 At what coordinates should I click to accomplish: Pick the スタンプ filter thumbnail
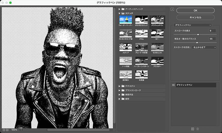(x=126, y=47)
